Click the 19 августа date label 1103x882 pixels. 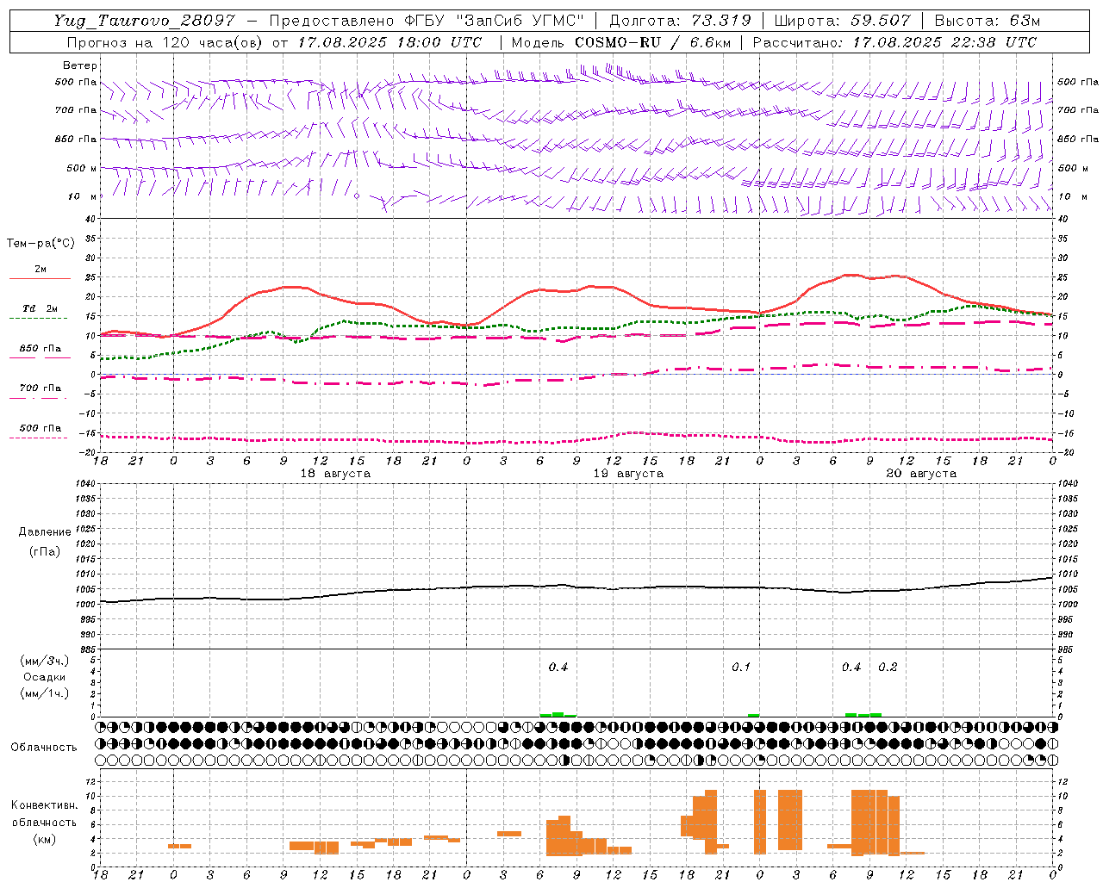(628, 474)
